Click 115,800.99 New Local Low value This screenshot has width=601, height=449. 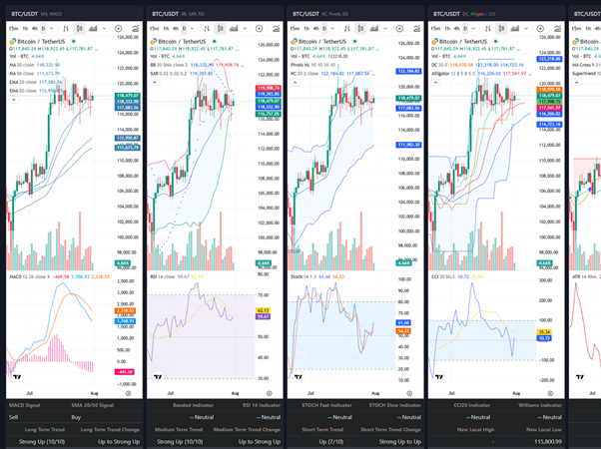click(548, 442)
